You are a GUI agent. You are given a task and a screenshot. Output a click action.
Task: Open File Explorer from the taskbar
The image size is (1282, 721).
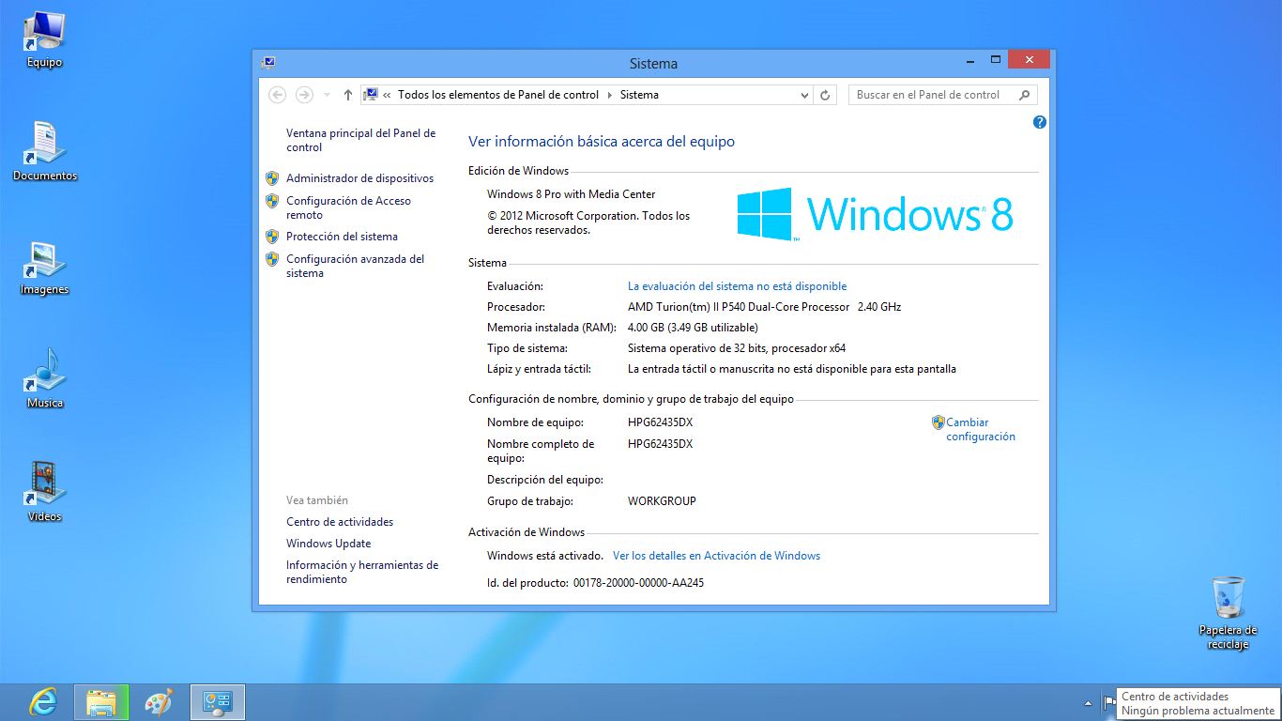pyautogui.click(x=101, y=702)
